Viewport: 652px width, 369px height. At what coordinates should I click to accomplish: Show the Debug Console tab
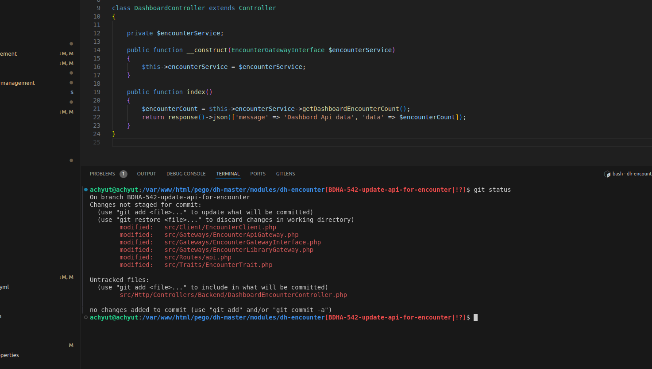186,174
